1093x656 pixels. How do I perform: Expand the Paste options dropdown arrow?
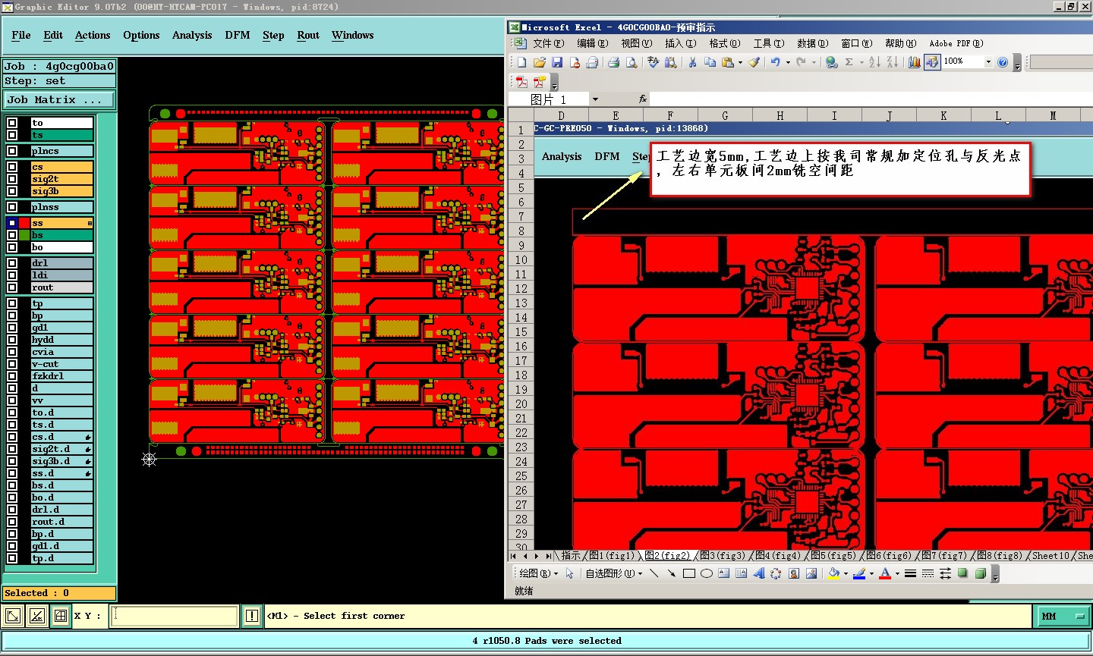click(x=740, y=62)
